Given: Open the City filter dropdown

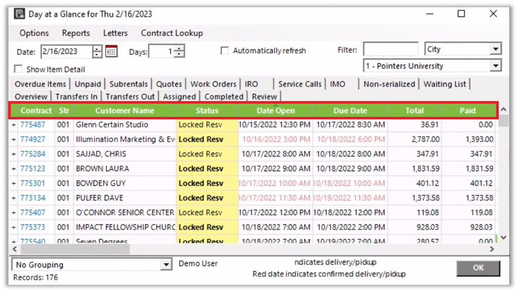Looking at the screenshot, I should (x=495, y=49).
